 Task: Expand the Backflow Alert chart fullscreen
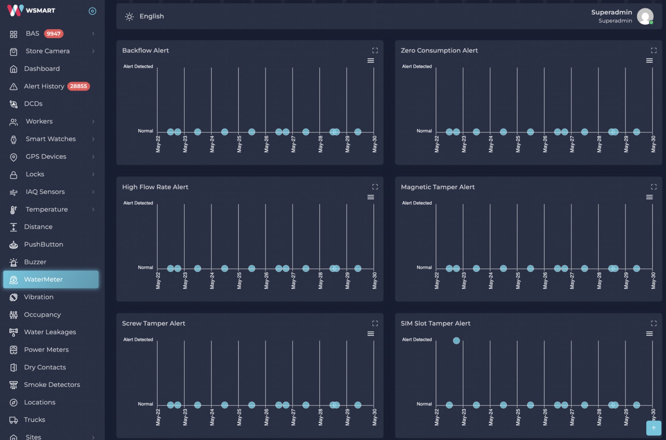[x=375, y=50]
